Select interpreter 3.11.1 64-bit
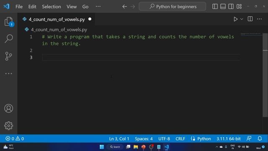Image resolution: width=268 pixels, height=151 pixels. [x=229, y=139]
